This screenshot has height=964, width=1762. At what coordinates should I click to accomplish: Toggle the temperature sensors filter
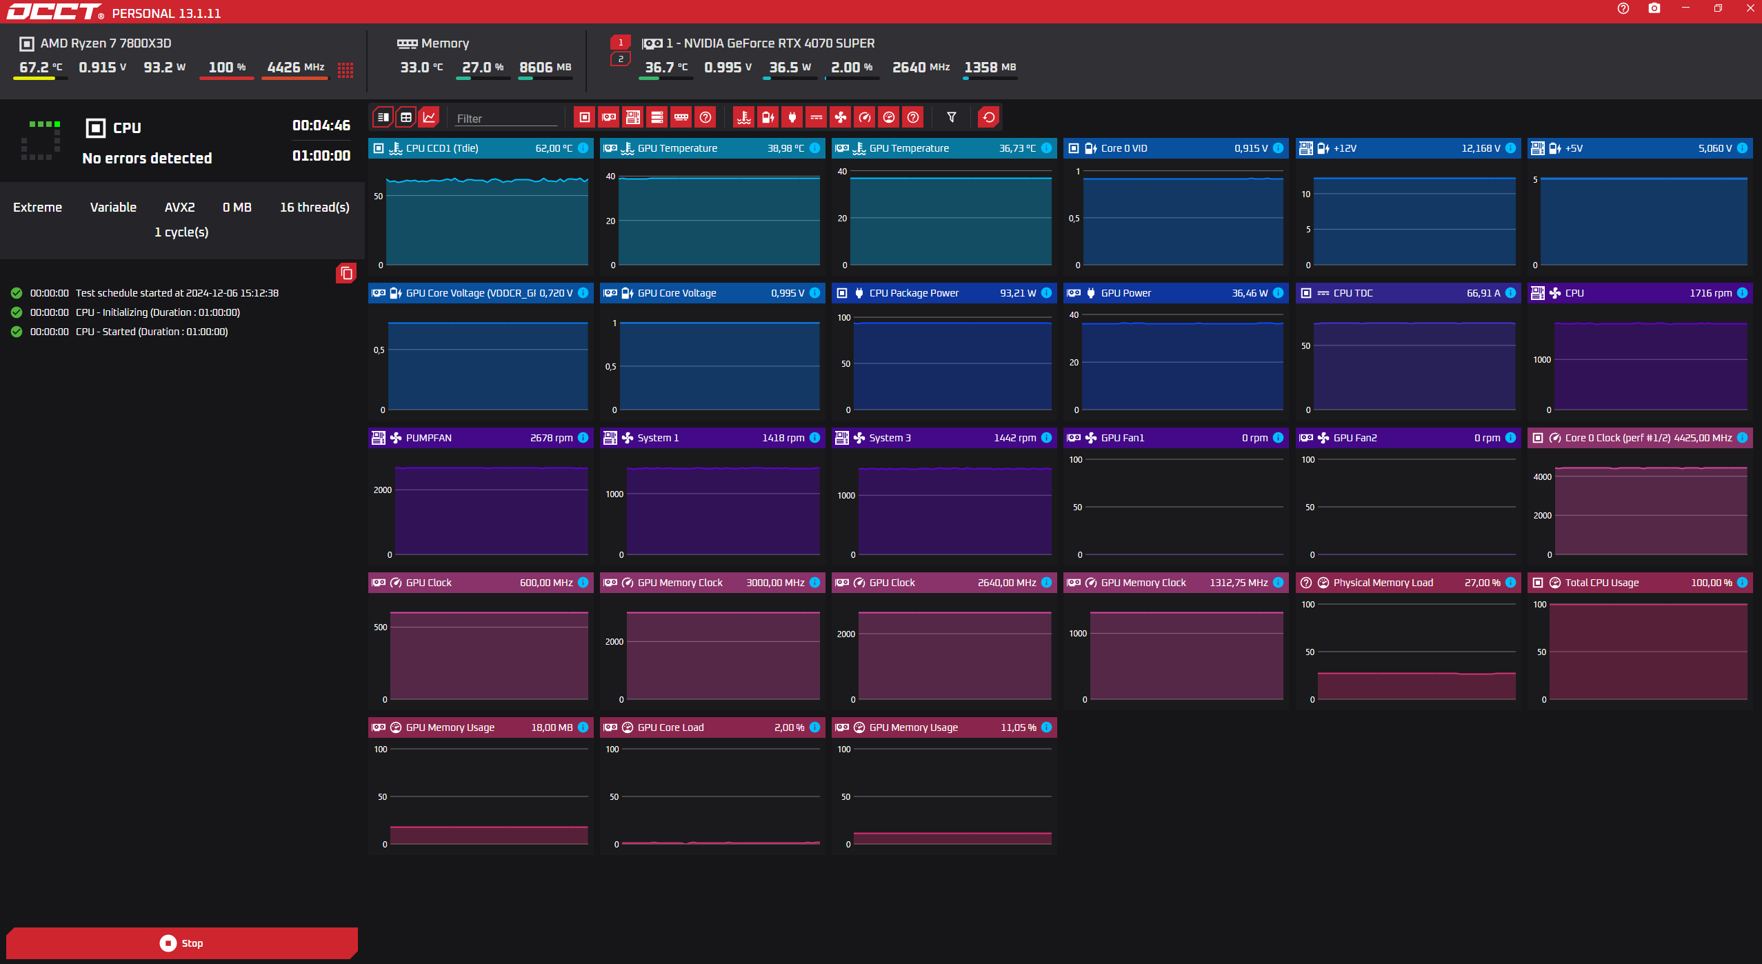743,117
